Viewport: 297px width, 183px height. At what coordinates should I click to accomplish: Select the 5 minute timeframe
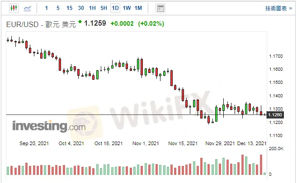pos(57,8)
